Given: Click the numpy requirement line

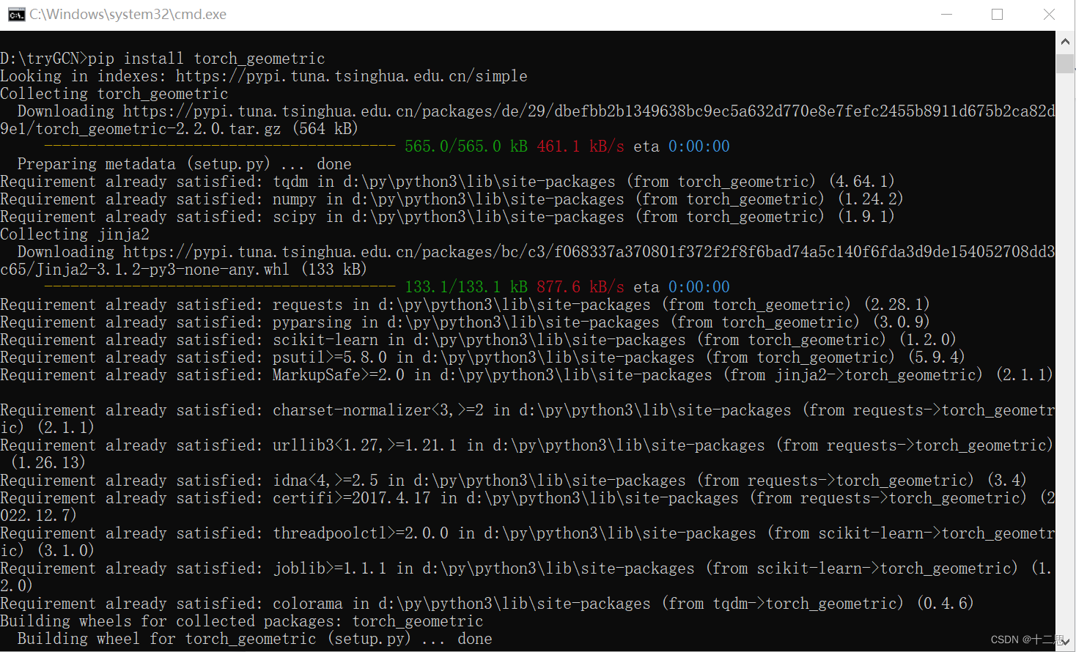Looking at the screenshot, I should [452, 199].
